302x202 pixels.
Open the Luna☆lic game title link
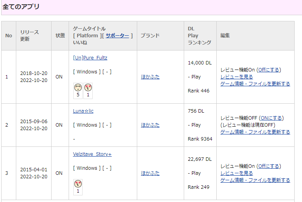click(x=83, y=111)
